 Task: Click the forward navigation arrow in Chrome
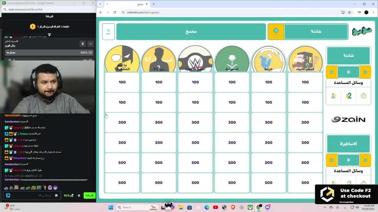coord(107,12)
